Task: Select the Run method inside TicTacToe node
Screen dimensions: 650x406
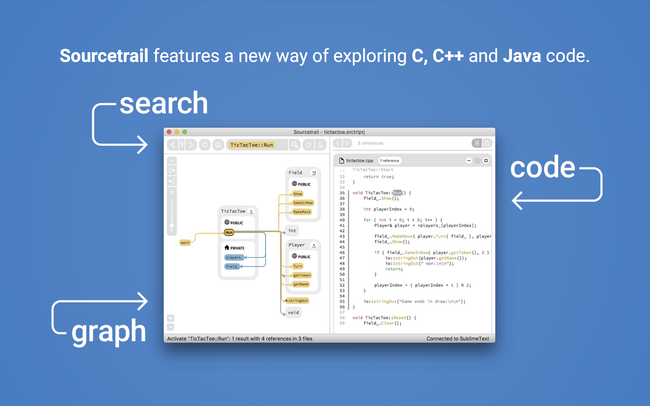Action: (229, 232)
